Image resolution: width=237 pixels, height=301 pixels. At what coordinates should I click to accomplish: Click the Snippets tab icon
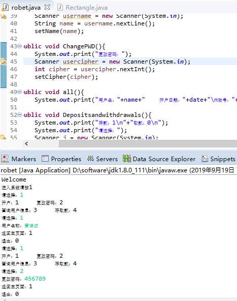click(x=205, y=159)
